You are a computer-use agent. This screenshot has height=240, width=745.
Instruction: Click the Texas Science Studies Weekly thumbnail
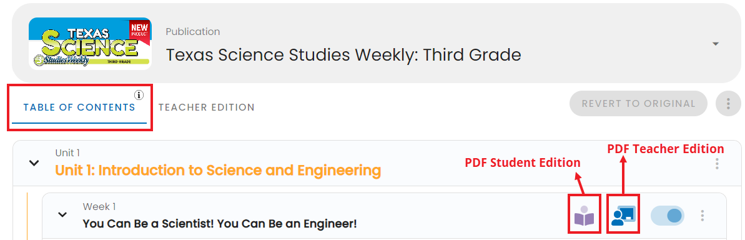point(91,44)
